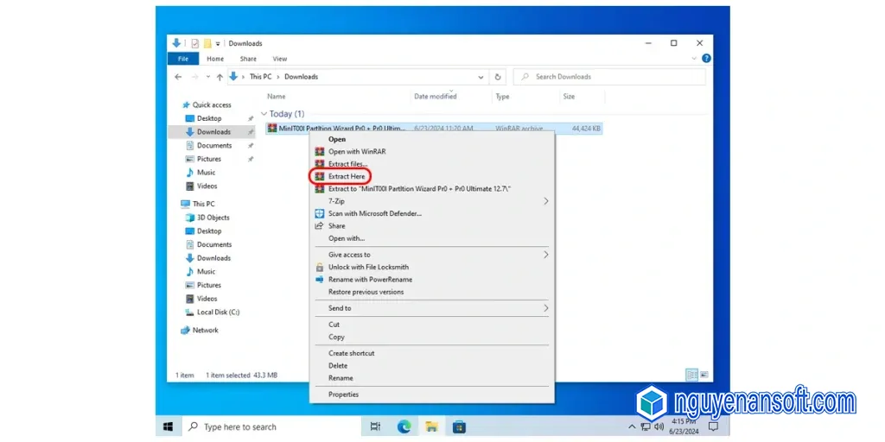Select Unlock with File Locksmith
The image size is (885, 442).
368,268
